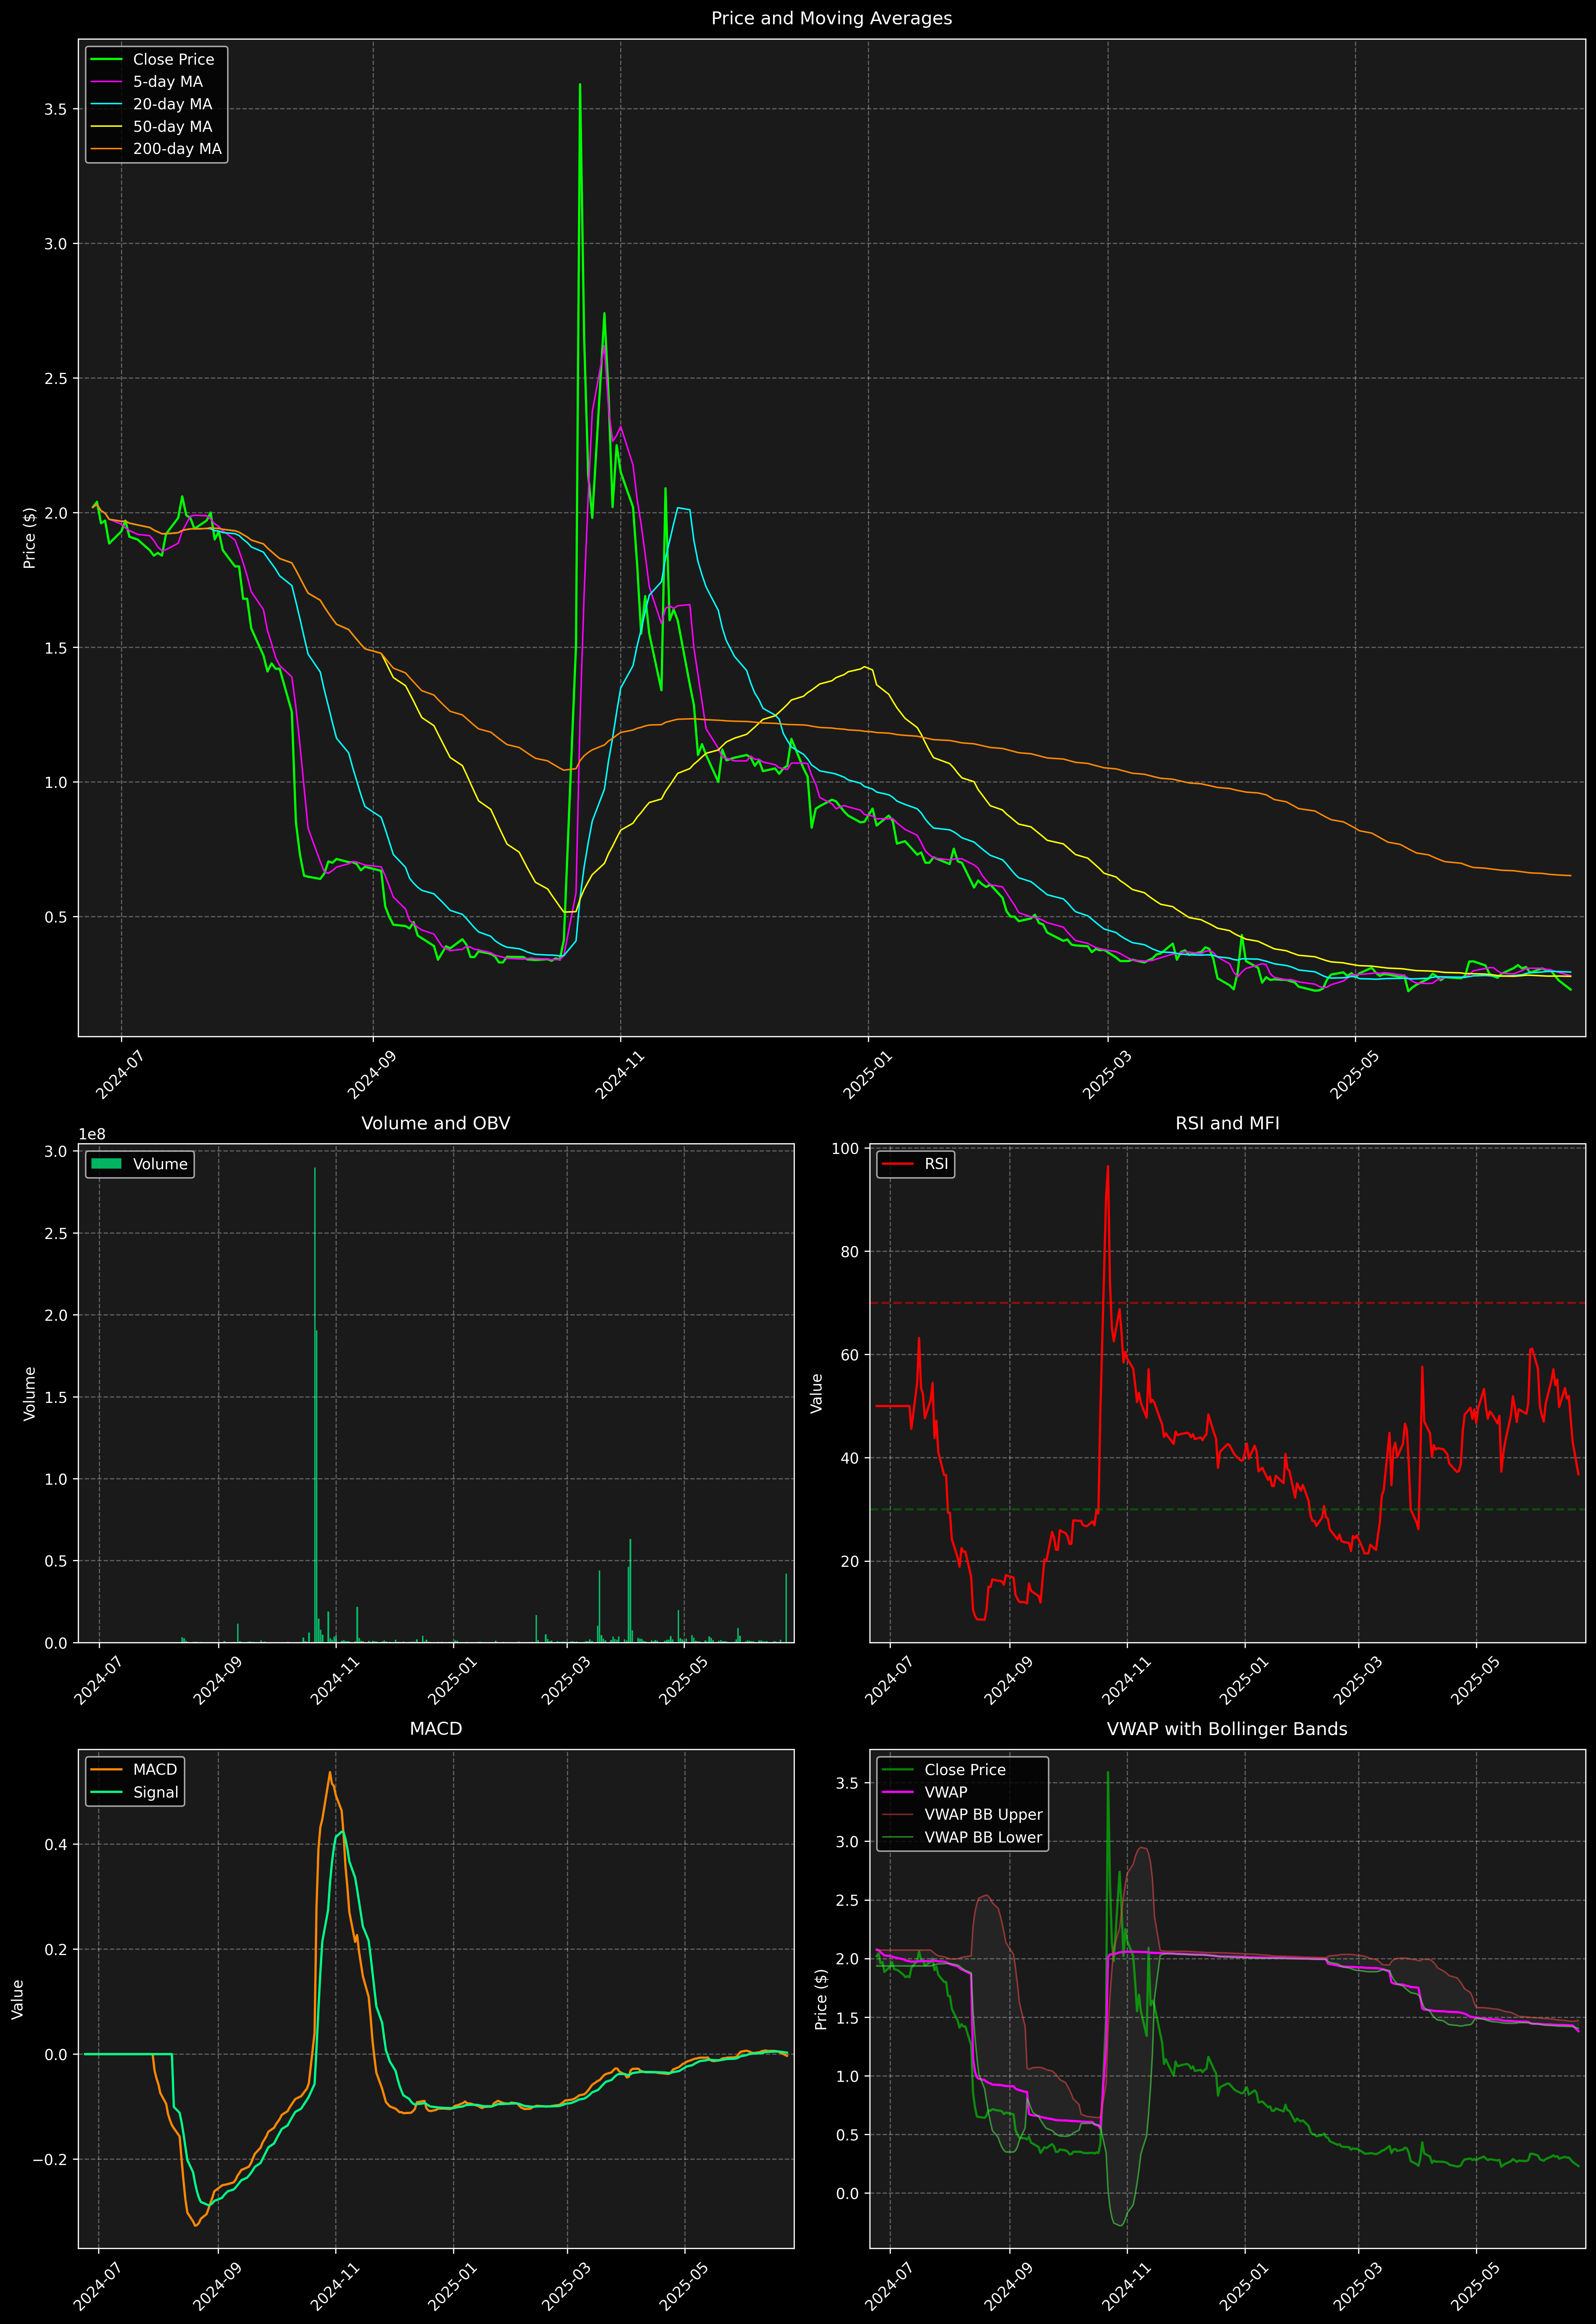Click the 'MACD' chart title
The height and width of the screenshot is (2324, 1596).
click(436, 1729)
